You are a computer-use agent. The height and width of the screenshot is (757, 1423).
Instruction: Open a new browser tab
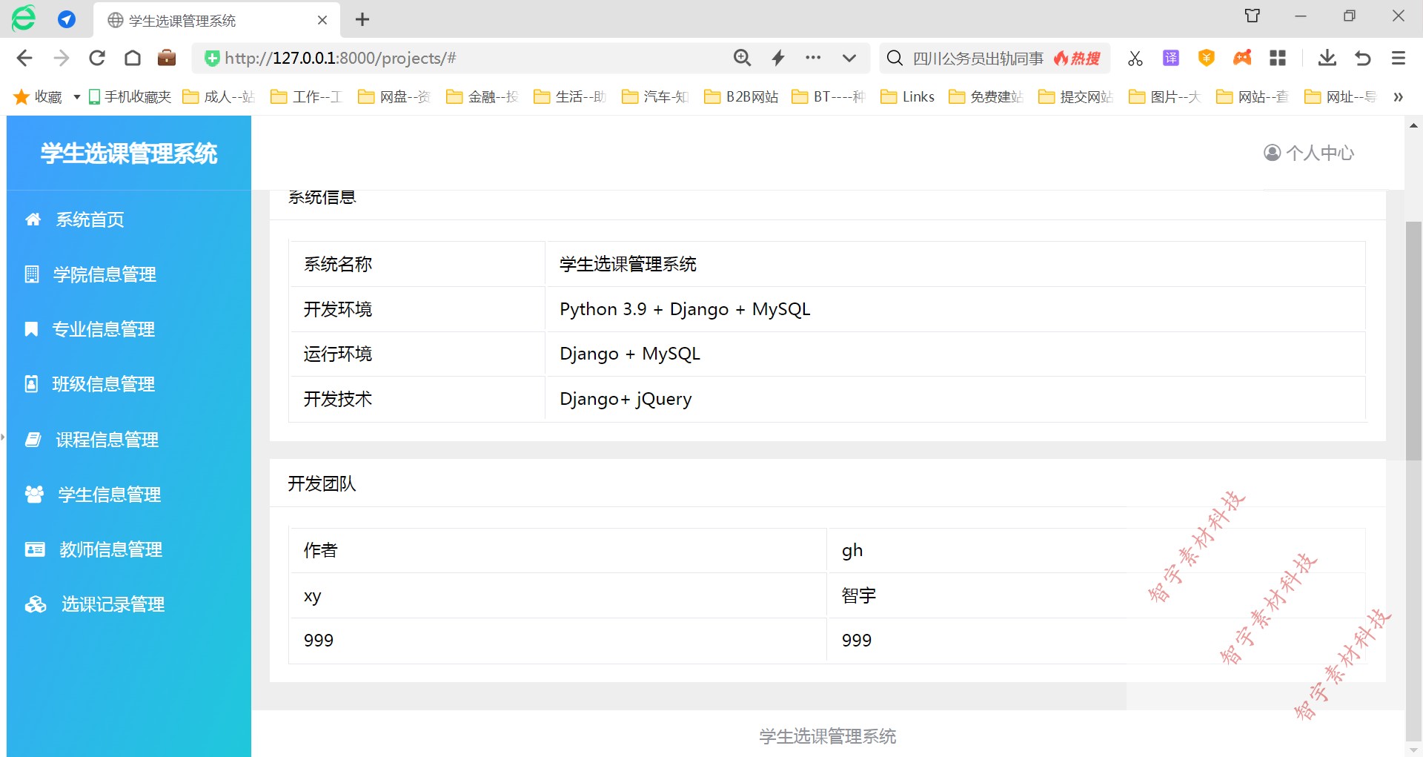click(x=362, y=19)
